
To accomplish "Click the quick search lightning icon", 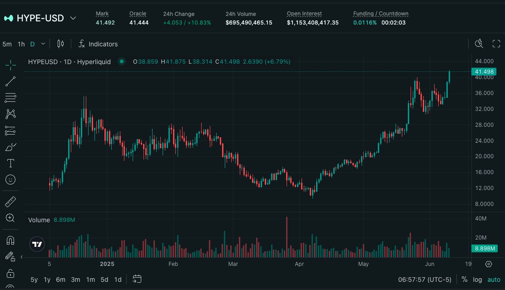I will click(x=479, y=44).
